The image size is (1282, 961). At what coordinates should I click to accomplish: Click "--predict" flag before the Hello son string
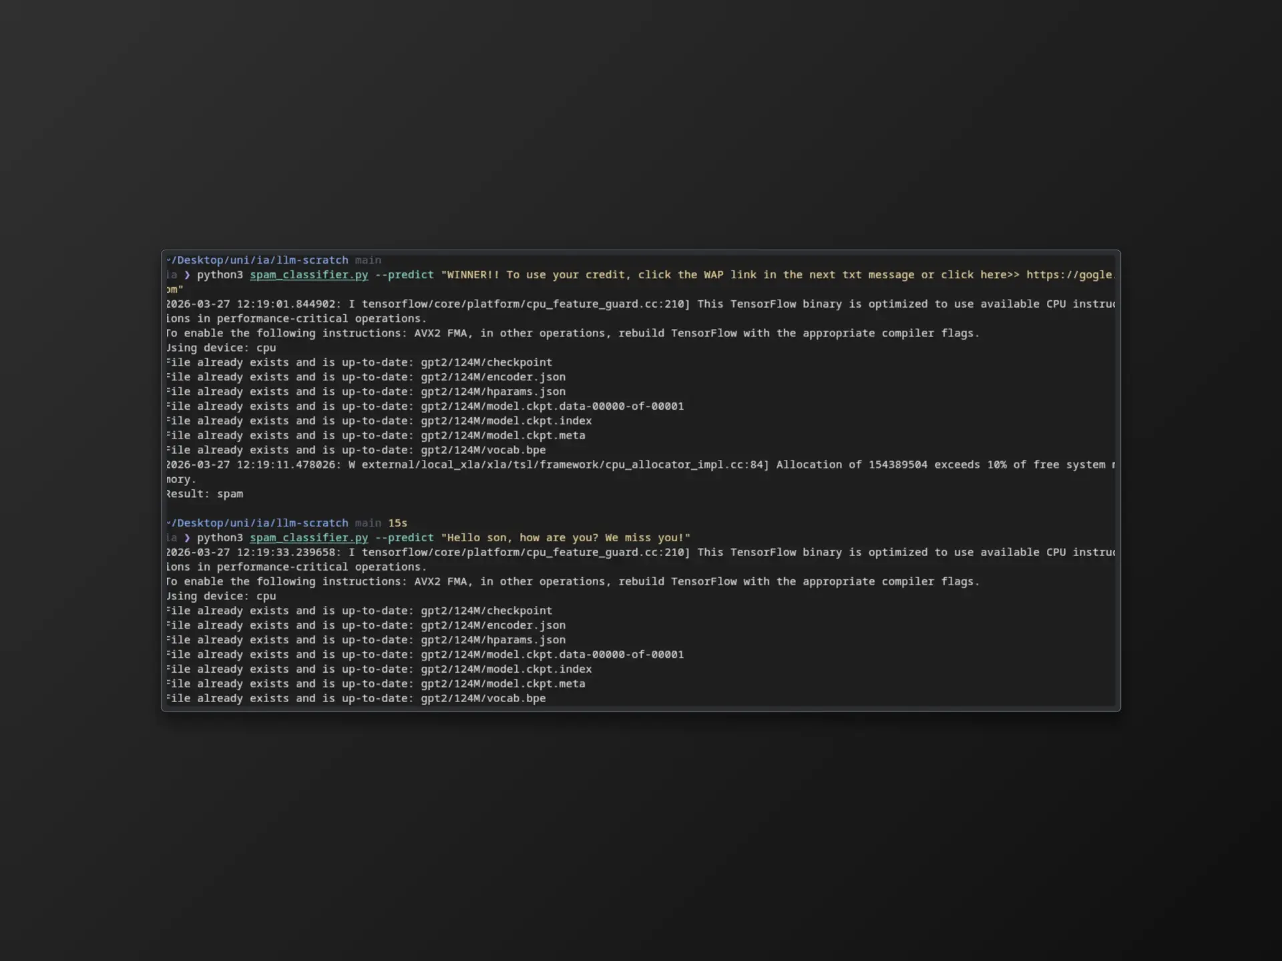404,538
